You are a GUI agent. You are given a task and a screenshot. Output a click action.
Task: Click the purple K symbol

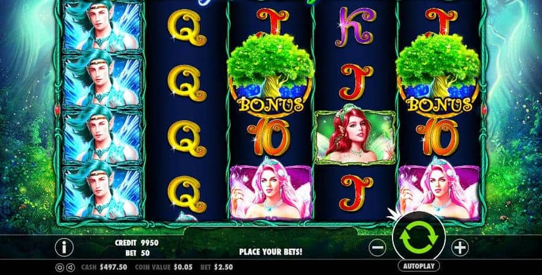355,26
